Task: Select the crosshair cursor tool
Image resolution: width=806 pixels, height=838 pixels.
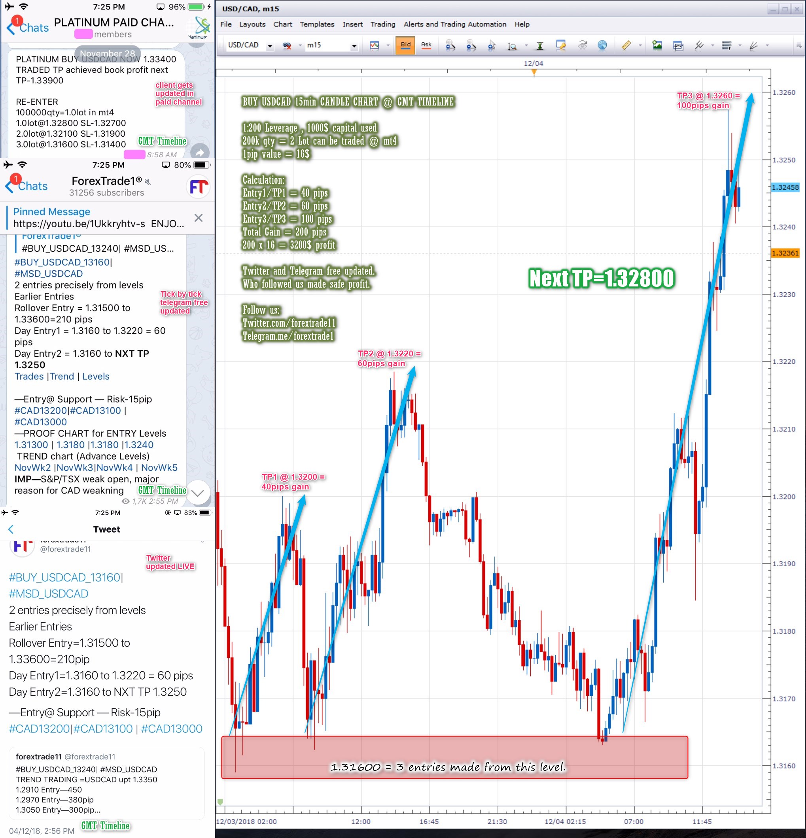Action: (492, 45)
